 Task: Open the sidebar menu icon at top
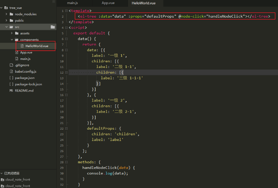(54, 2)
